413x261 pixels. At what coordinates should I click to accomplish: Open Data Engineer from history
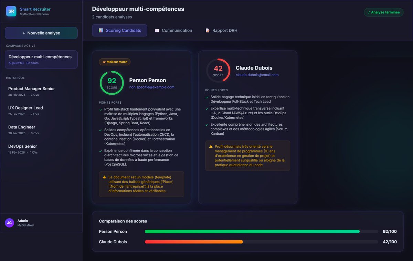coord(41,130)
